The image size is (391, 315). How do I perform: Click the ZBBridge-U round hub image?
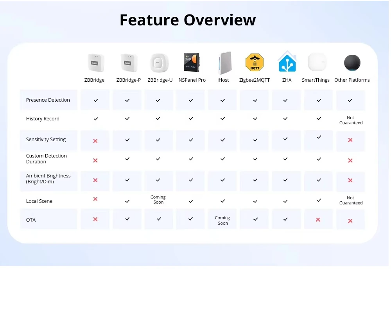pyautogui.click(x=160, y=63)
